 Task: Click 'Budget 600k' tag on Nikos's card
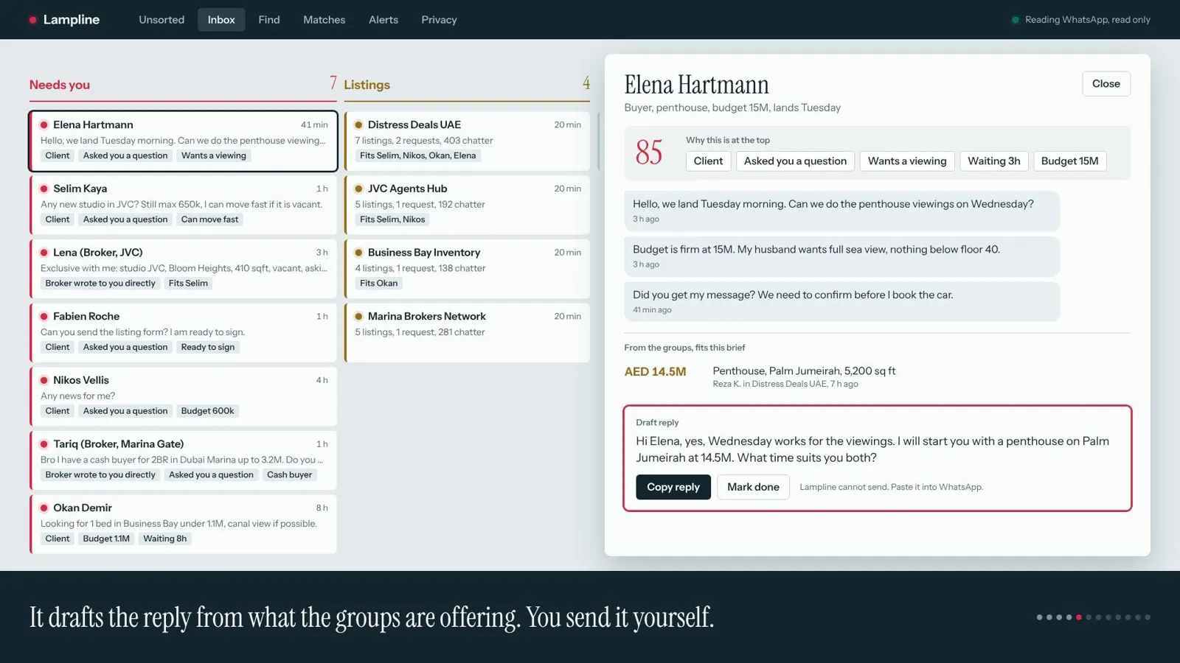pyautogui.click(x=207, y=411)
